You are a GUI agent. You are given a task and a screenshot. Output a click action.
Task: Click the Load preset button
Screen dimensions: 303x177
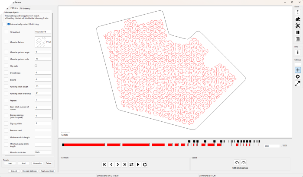click(10, 163)
